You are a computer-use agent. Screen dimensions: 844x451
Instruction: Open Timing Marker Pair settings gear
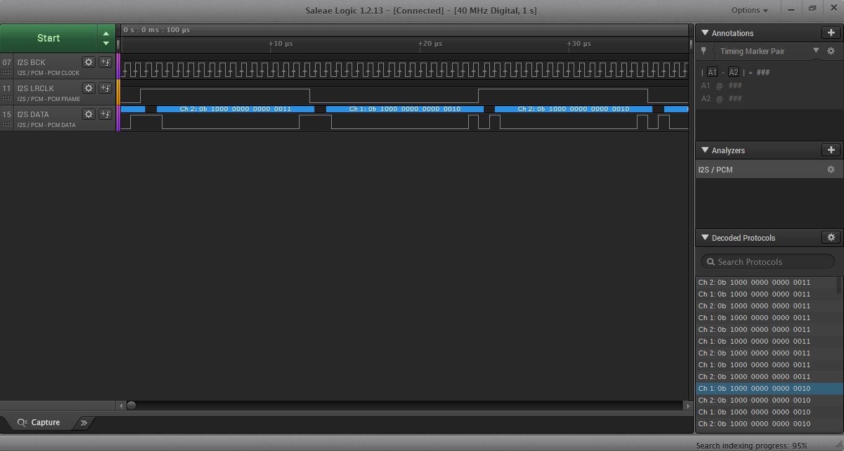(831, 51)
